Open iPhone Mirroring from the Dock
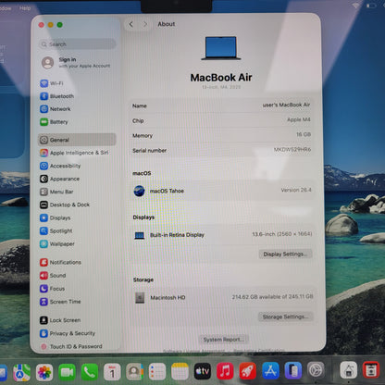This screenshot has height=385, width=385. click(293, 370)
